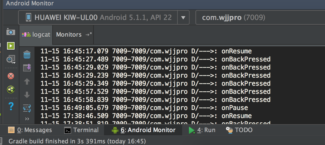Select the 6: Android Monitor tool window
Viewport: 325px width, 145px height.
tap(144, 130)
